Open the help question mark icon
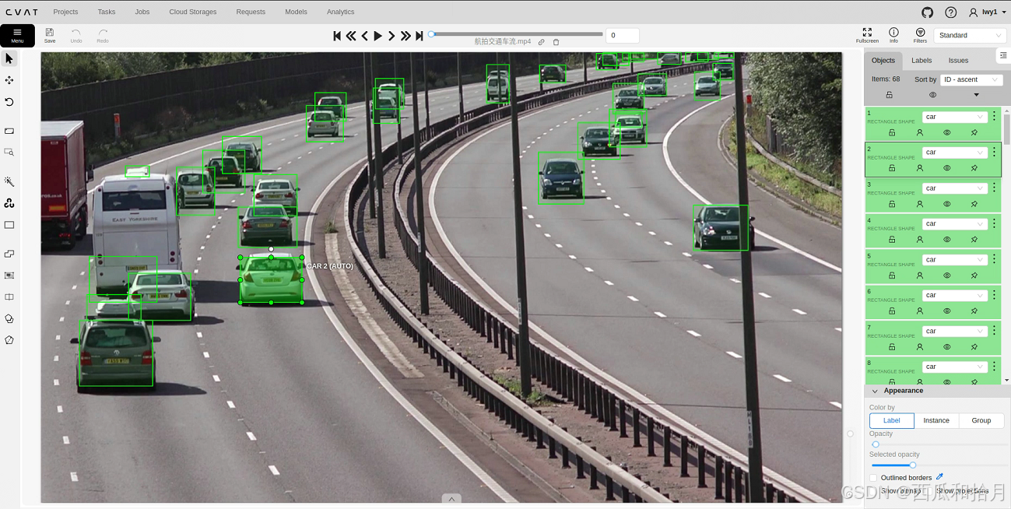The width and height of the screenshot is (1011, 509). pyautogui.click(x=950, y=12)
